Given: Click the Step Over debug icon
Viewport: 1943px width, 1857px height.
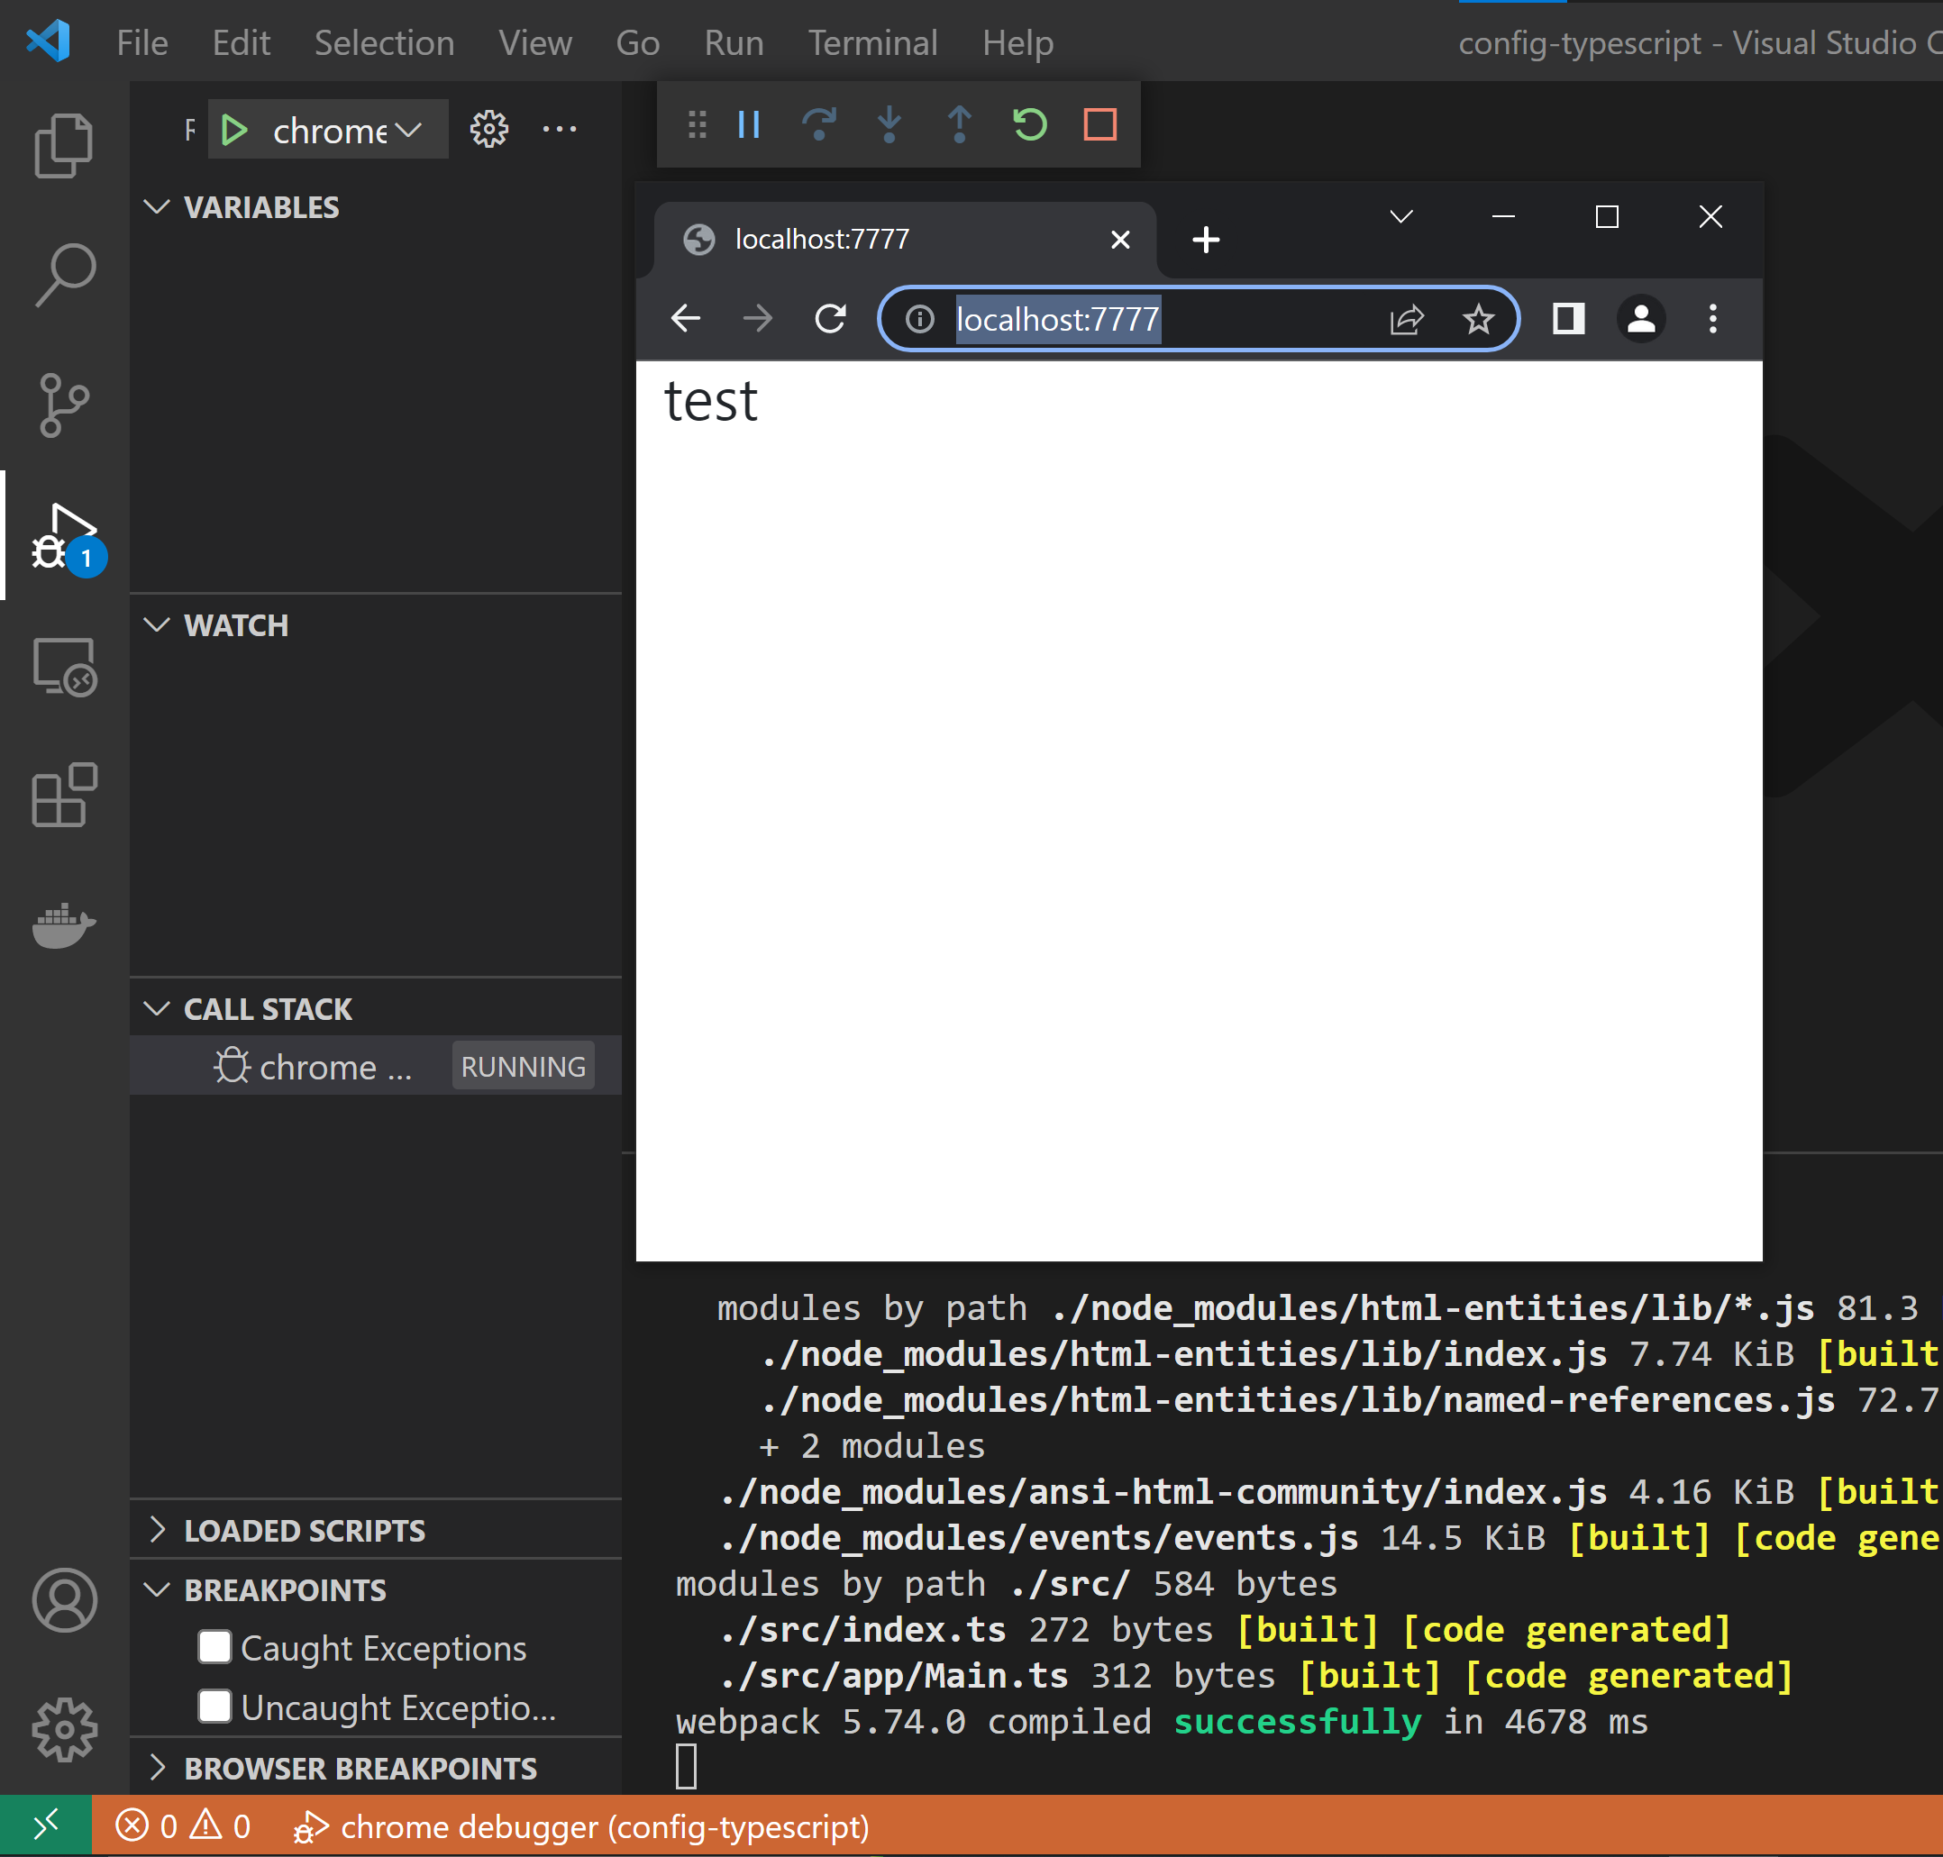Looking at the screenshot, I should [819, 124].
